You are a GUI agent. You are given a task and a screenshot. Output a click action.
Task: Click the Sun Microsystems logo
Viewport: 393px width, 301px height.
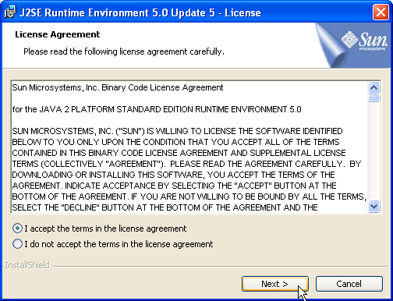click(x=365, y=41)
